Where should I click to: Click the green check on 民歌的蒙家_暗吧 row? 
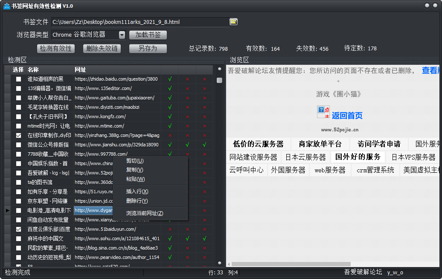[171, 247]
